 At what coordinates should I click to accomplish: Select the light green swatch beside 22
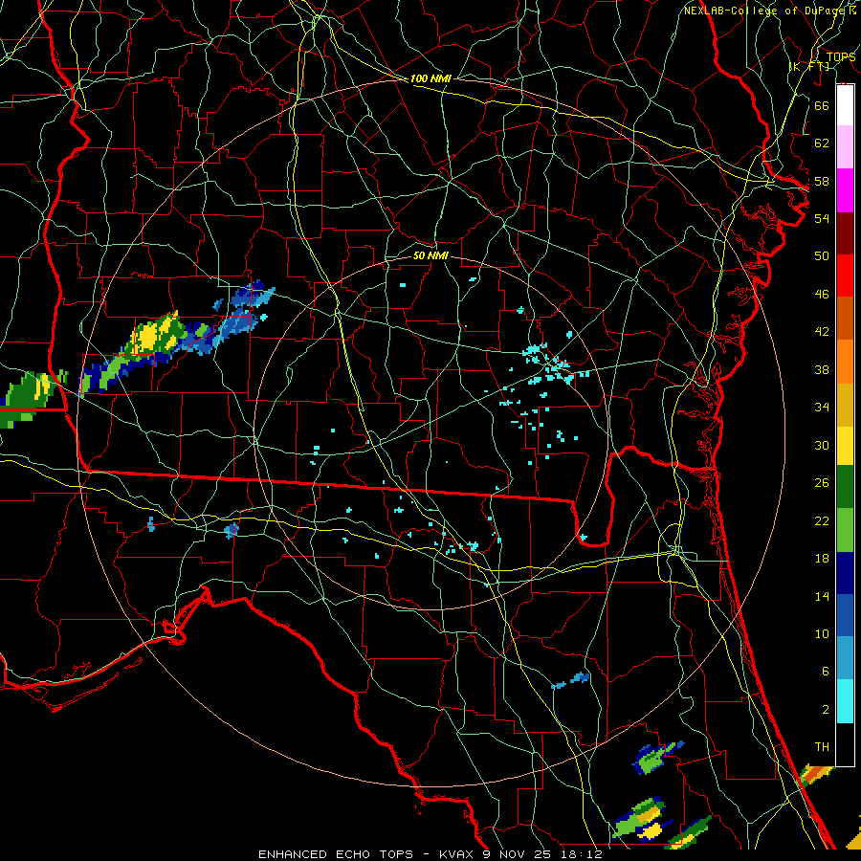coord(845,530)
